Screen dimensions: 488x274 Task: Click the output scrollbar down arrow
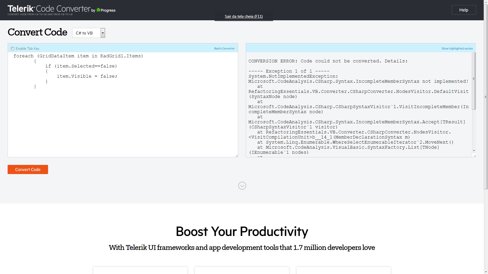point(474,151)
